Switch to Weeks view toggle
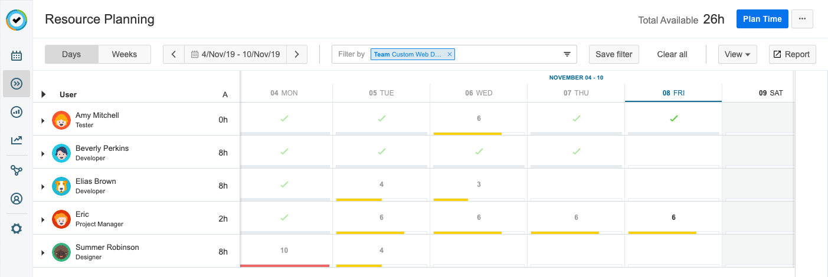Viewport: 828px width, 277px height. [x=125, y=54]
